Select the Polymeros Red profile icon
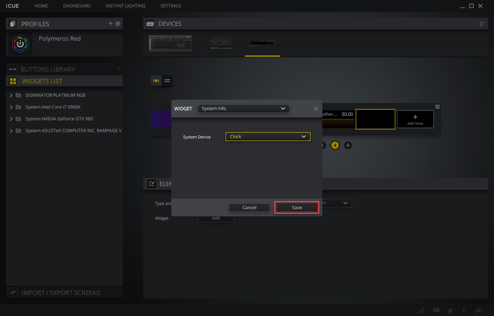Screen dimensions: 494x316 (20, 44)
